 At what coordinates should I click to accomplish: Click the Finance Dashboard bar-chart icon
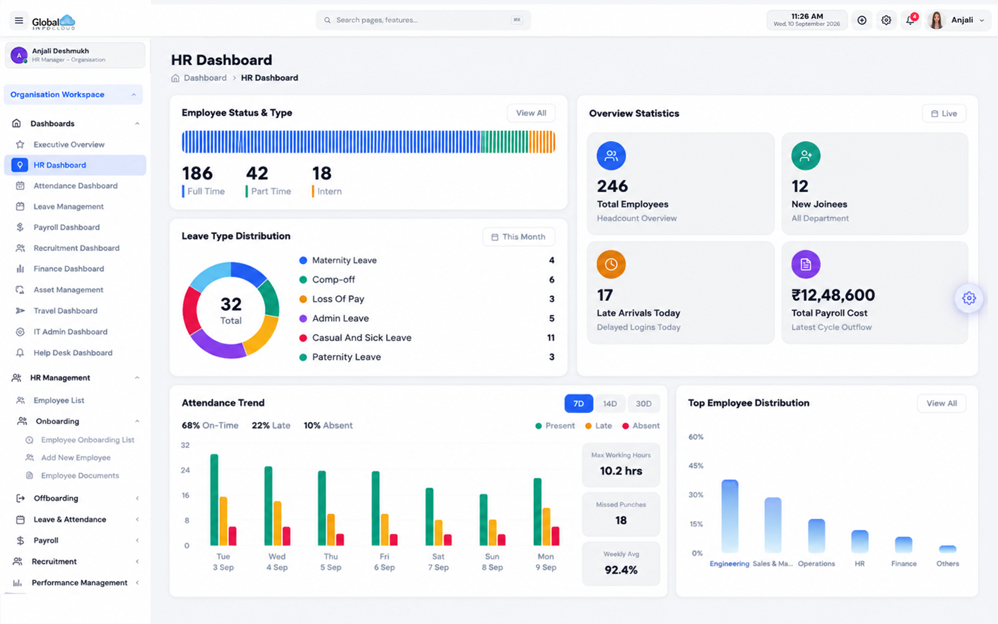pos(20,269)
